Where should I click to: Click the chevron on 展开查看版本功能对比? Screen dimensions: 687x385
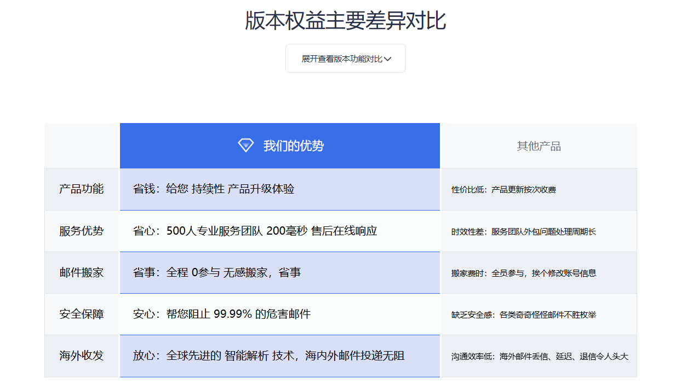click(387, 59)
